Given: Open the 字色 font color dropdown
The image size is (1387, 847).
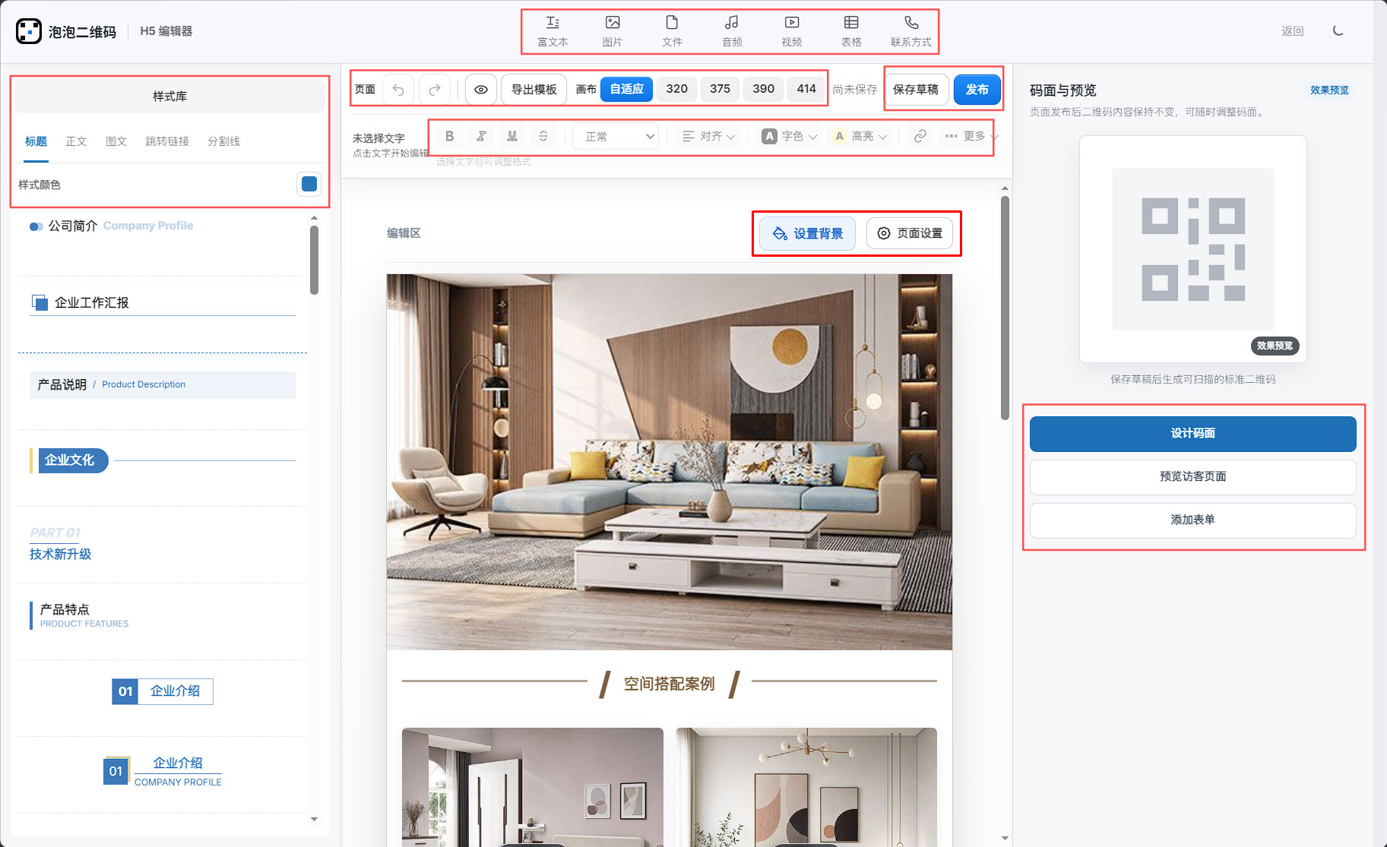Looking at the screenshot, I should [x=790, y=137].
